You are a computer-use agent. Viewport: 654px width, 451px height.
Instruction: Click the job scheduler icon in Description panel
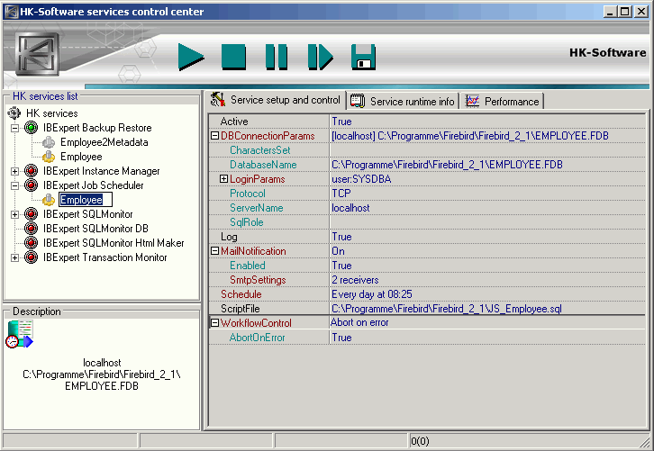tap(19, 334)
